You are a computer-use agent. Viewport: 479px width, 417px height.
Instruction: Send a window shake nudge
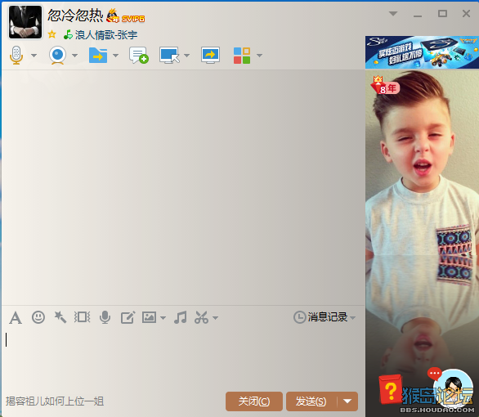coord(83,317)
